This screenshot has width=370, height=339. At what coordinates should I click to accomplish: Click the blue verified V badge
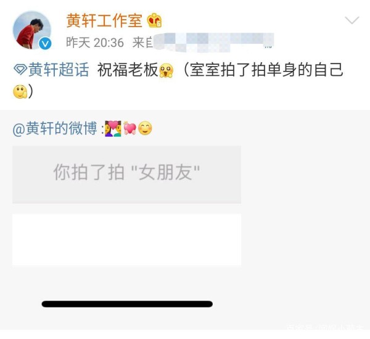(45, 44)
